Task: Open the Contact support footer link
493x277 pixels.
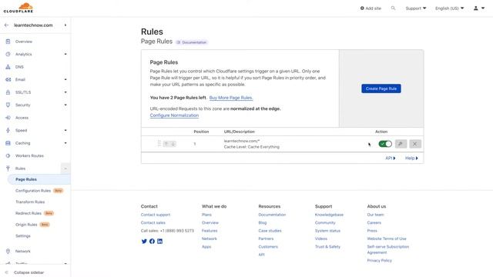Action: coord(156,215)
